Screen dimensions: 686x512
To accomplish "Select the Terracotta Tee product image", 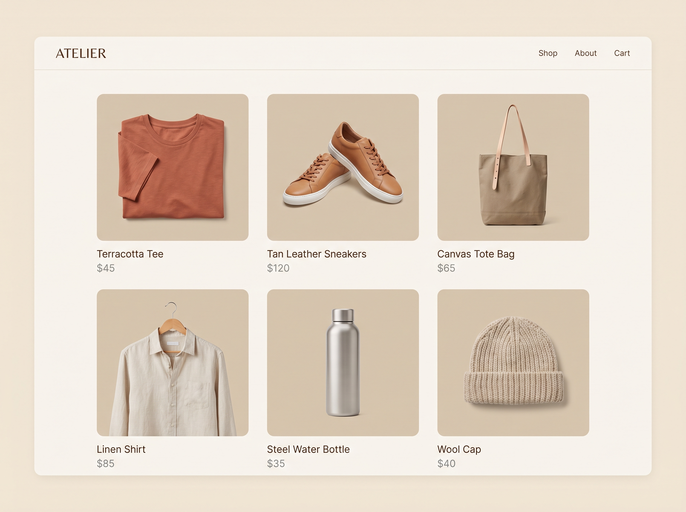I will point(173,167).
